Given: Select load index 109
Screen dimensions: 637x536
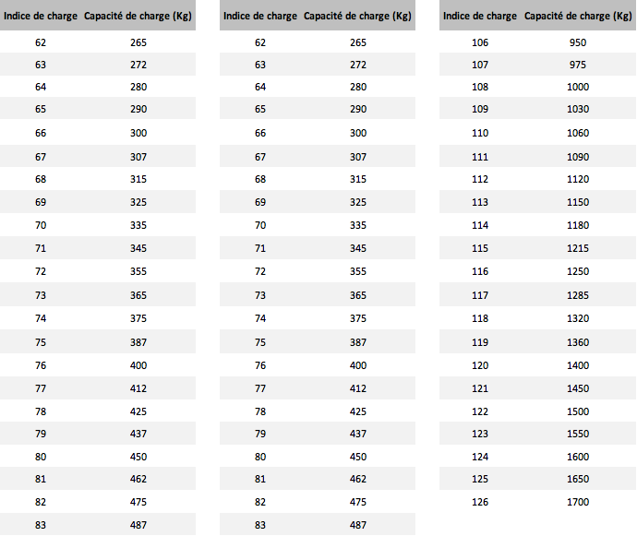Looking at the screenshot, I should [x=479, y=109].
